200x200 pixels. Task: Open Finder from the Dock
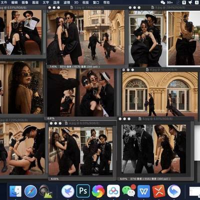pos(15,191)
